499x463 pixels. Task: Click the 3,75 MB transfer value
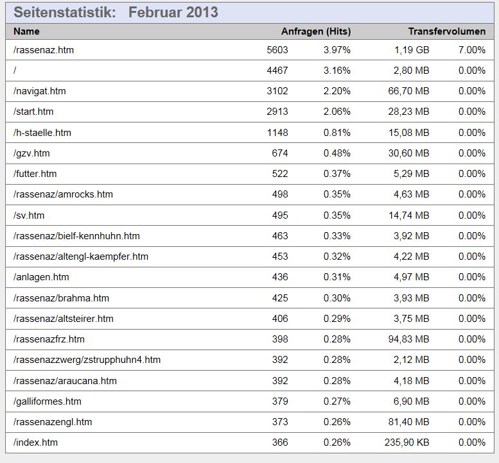pyautogui.click(x=412, y=319)
